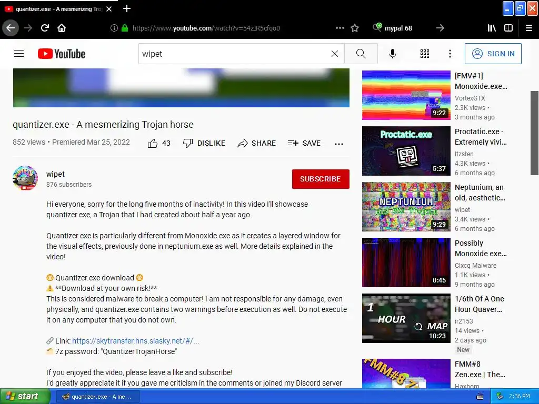
Task: Click the browser forward arrow
Action: pyautogui.click(x=28, y=28)
